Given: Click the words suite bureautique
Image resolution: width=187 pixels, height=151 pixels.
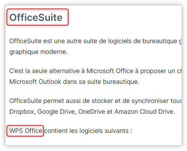Looking at the screenshot, I should pos(113,82).
